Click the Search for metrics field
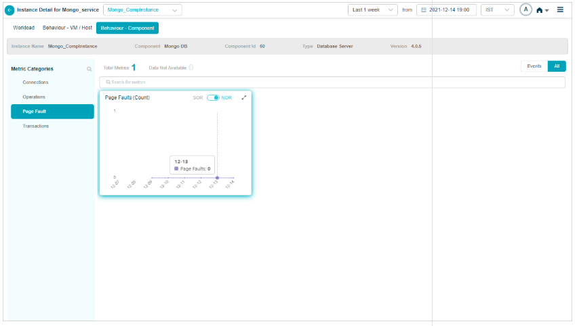Screen dimensions: 579x326 (332, 82)
